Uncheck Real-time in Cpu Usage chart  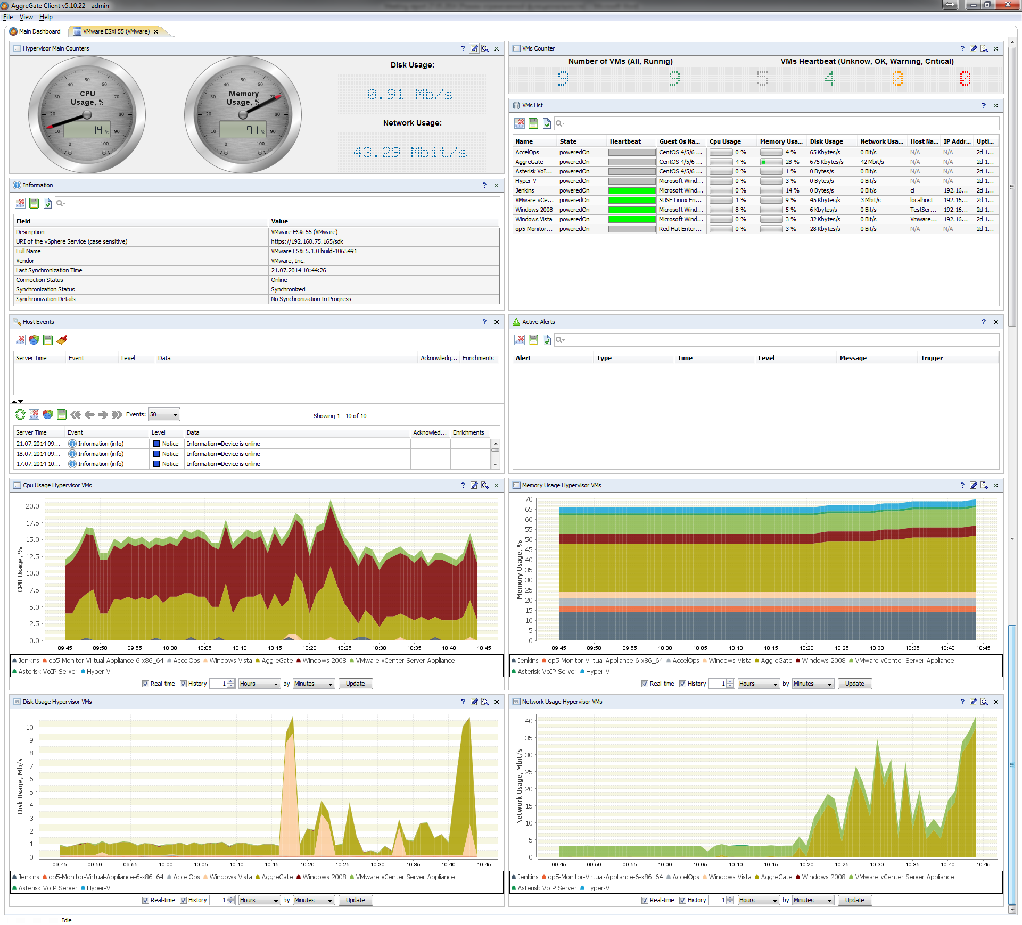click(x=146, y=684)
